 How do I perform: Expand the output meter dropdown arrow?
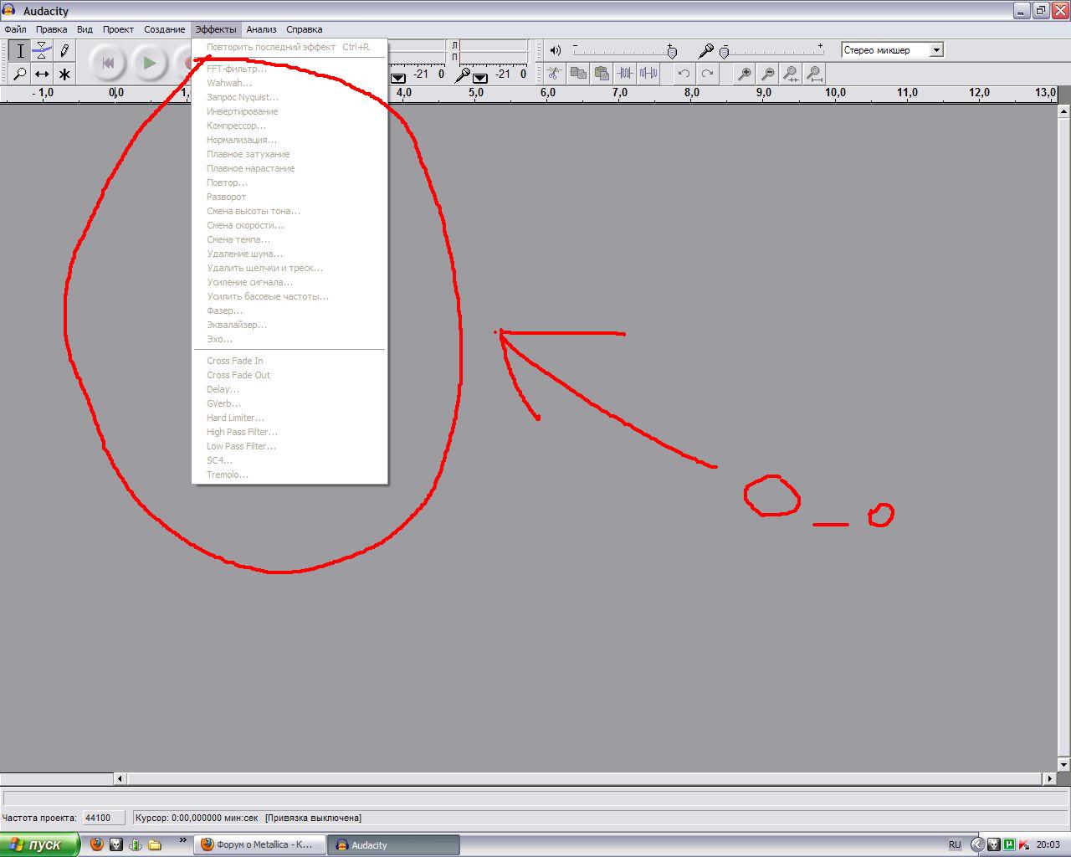pyautogui.click(x=399, y=78)
